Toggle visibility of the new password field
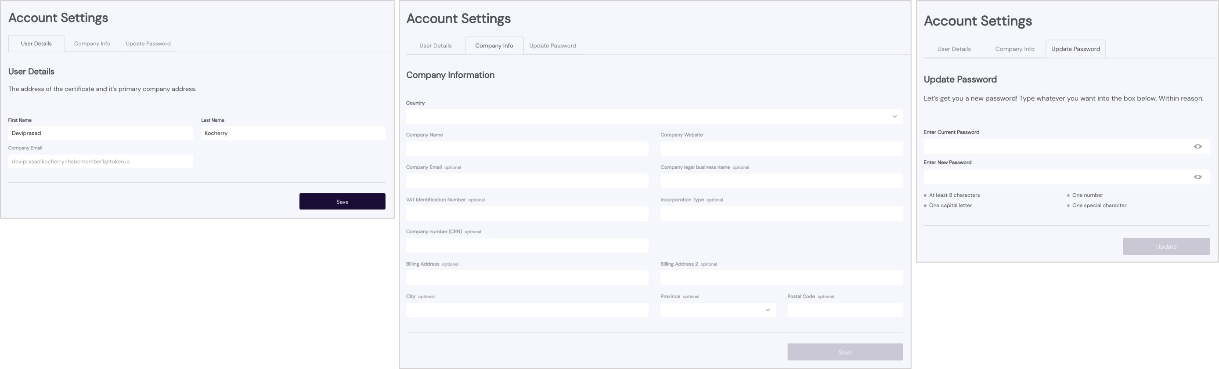The height and width of the screenshot is (369, 1219). click(1197, 177)
